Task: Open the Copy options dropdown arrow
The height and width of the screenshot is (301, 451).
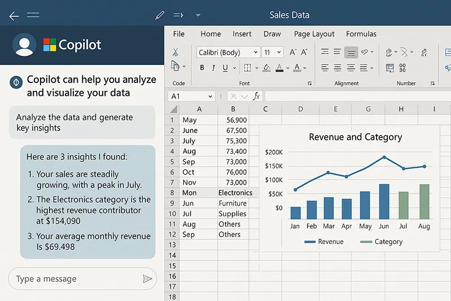Action: 184,67
